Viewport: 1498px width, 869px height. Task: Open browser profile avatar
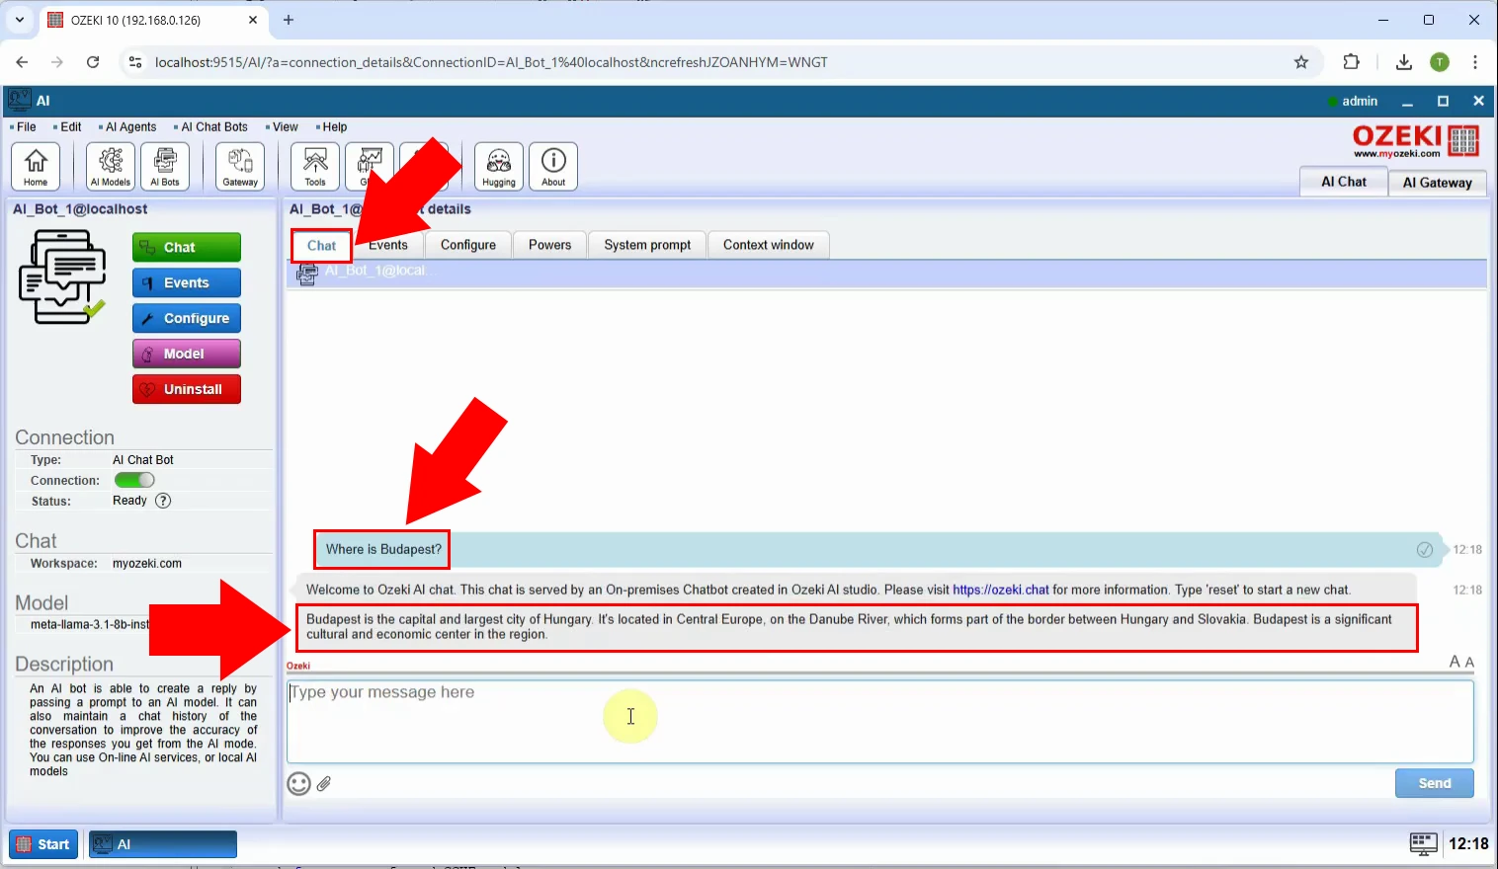[x=1440, y=62]
